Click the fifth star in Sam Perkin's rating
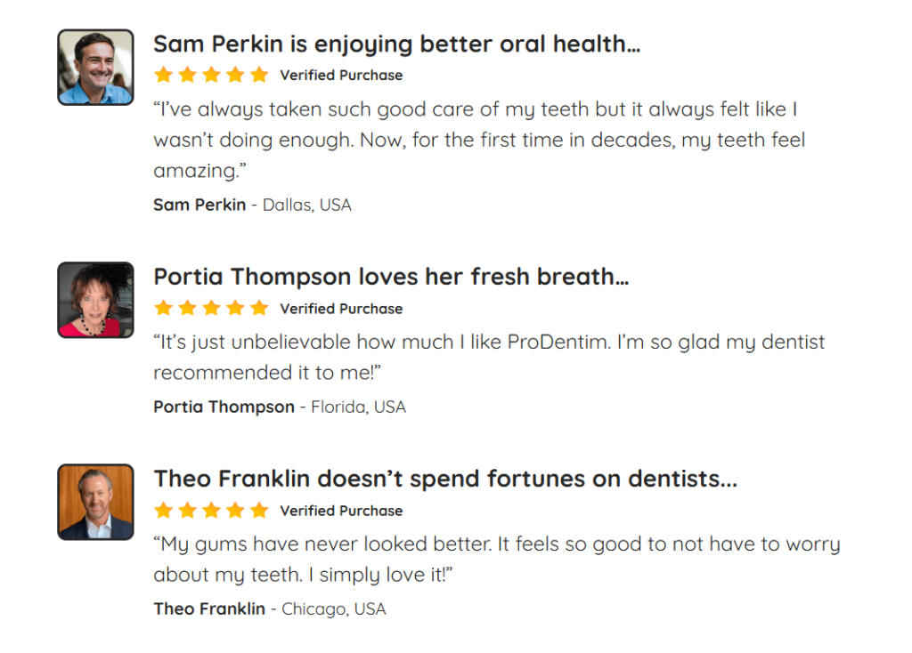Image resolution: width=912 pixels, height=653 pixels. click(x=259, y=75)
